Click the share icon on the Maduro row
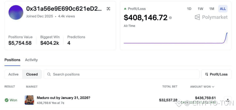 pos(228,100)
